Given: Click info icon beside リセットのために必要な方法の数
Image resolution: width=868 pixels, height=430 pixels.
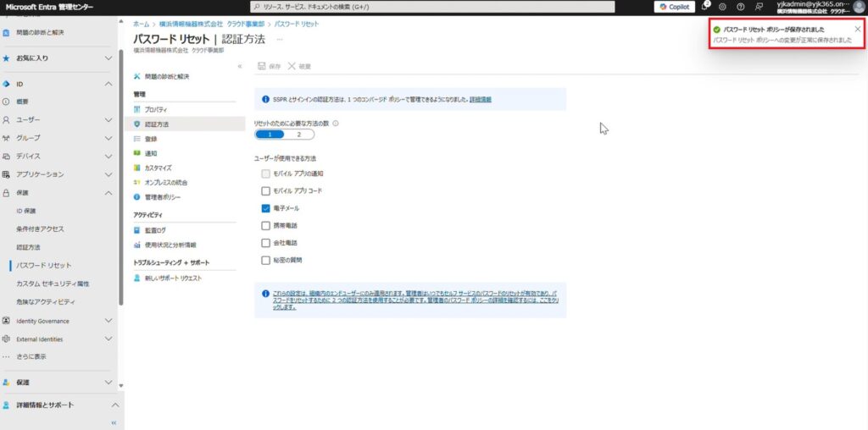Looking at the screenshot, I should 336,124.
